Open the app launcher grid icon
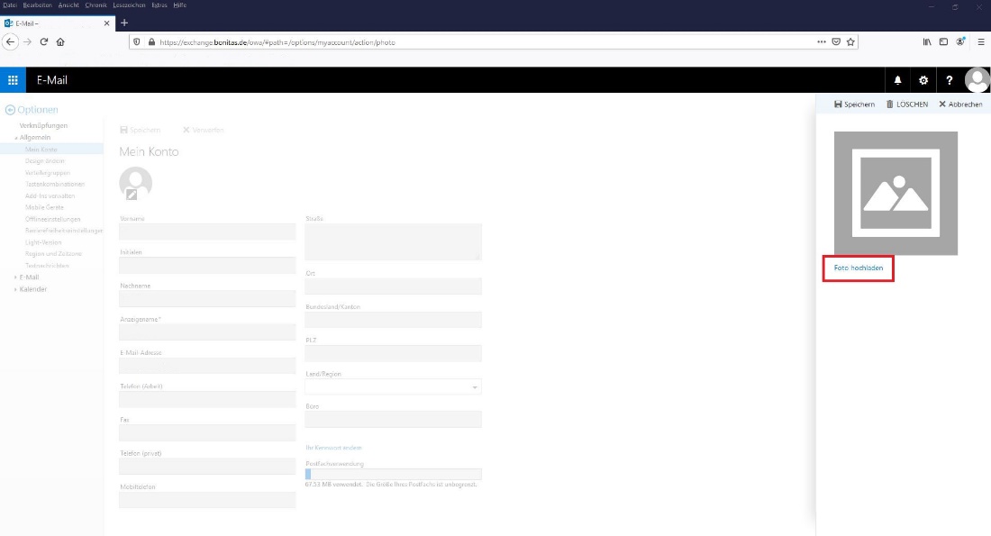 (13, 80)
